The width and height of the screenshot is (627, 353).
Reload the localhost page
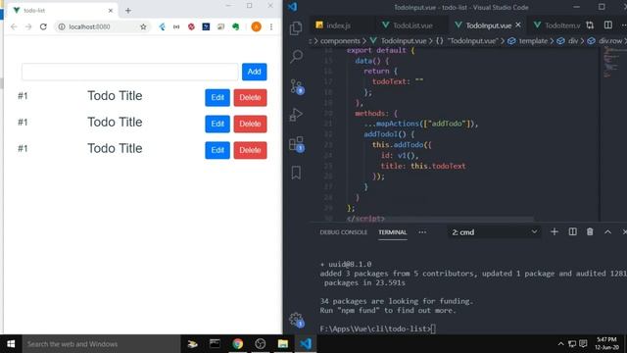43,26
